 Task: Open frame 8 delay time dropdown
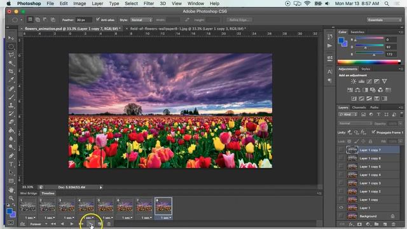click(166, 218)
